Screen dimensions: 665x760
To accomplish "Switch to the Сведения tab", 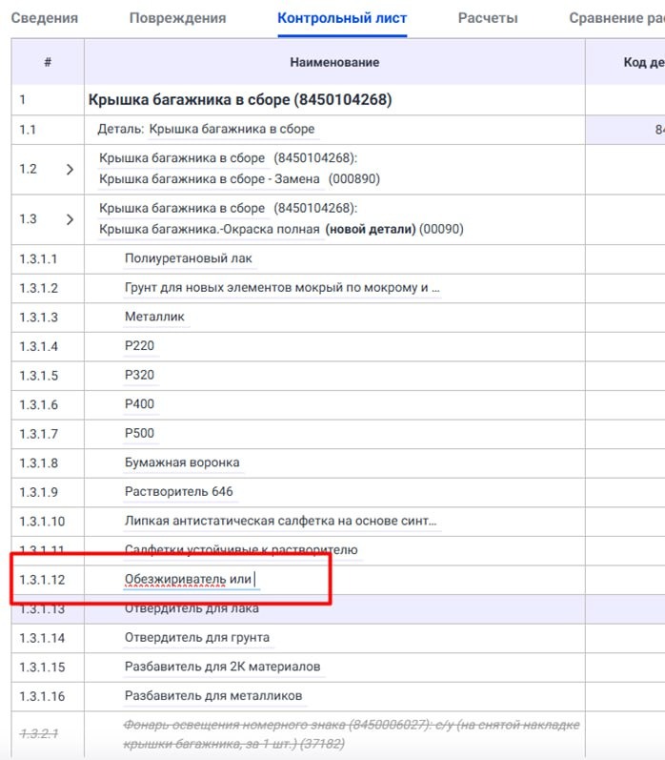I will coord(44,18).
